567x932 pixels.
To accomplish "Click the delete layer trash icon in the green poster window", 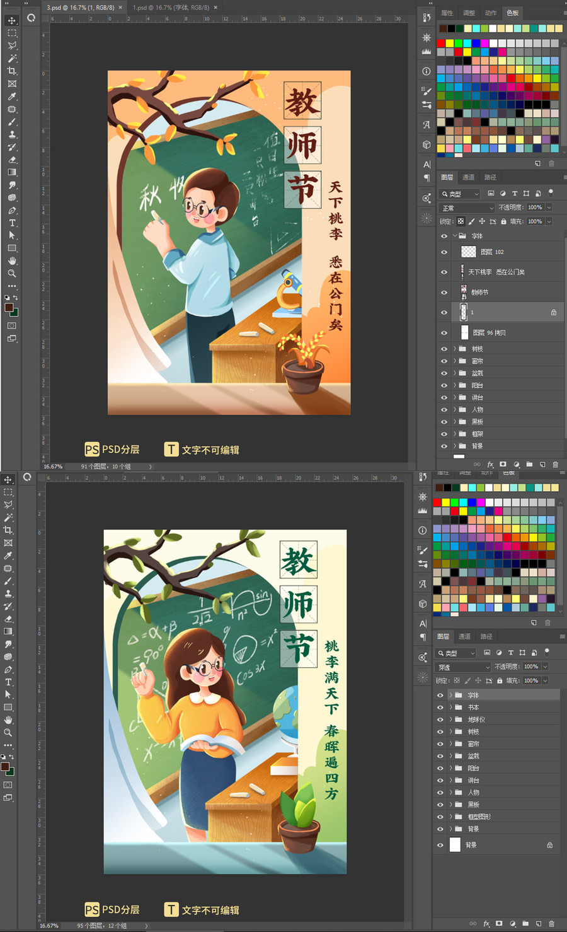I will click(551, 923).
